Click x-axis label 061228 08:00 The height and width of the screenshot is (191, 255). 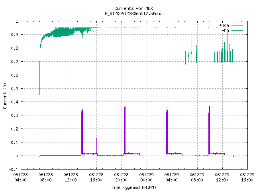click(x=46, y=177)
